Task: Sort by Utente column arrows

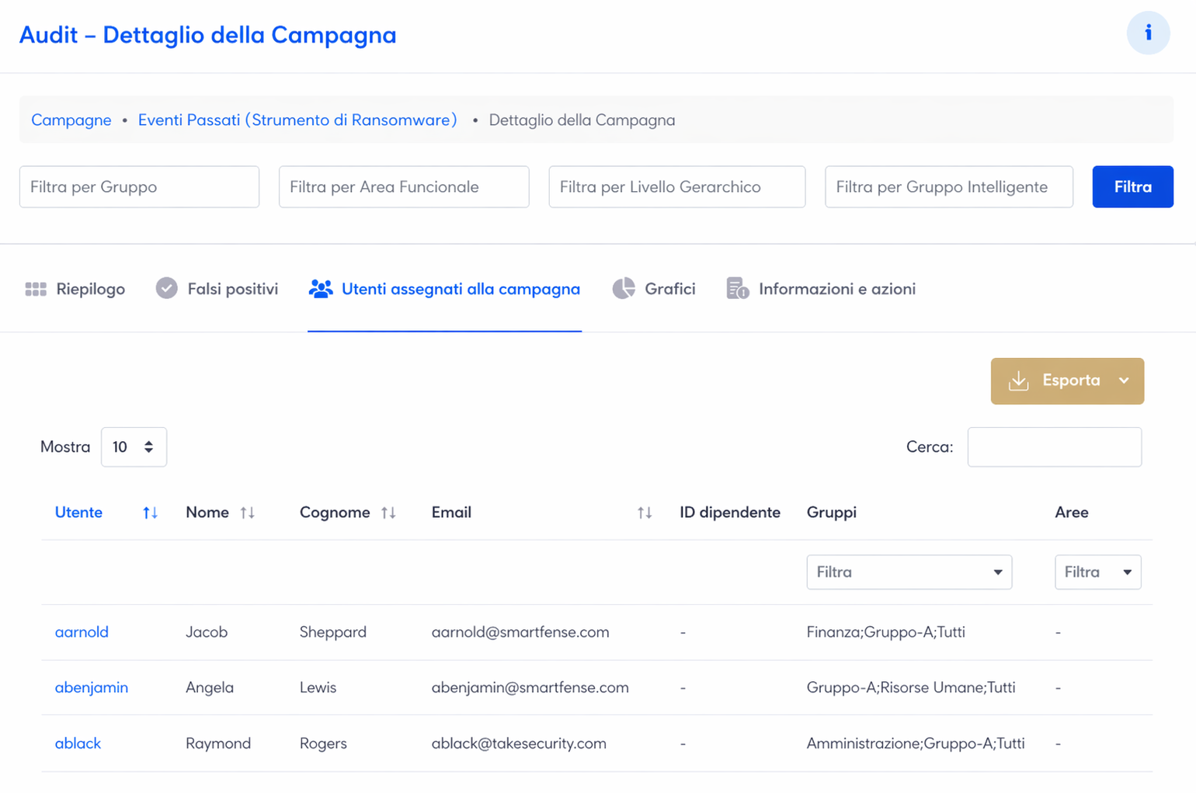Action: [x=150, y=513]
